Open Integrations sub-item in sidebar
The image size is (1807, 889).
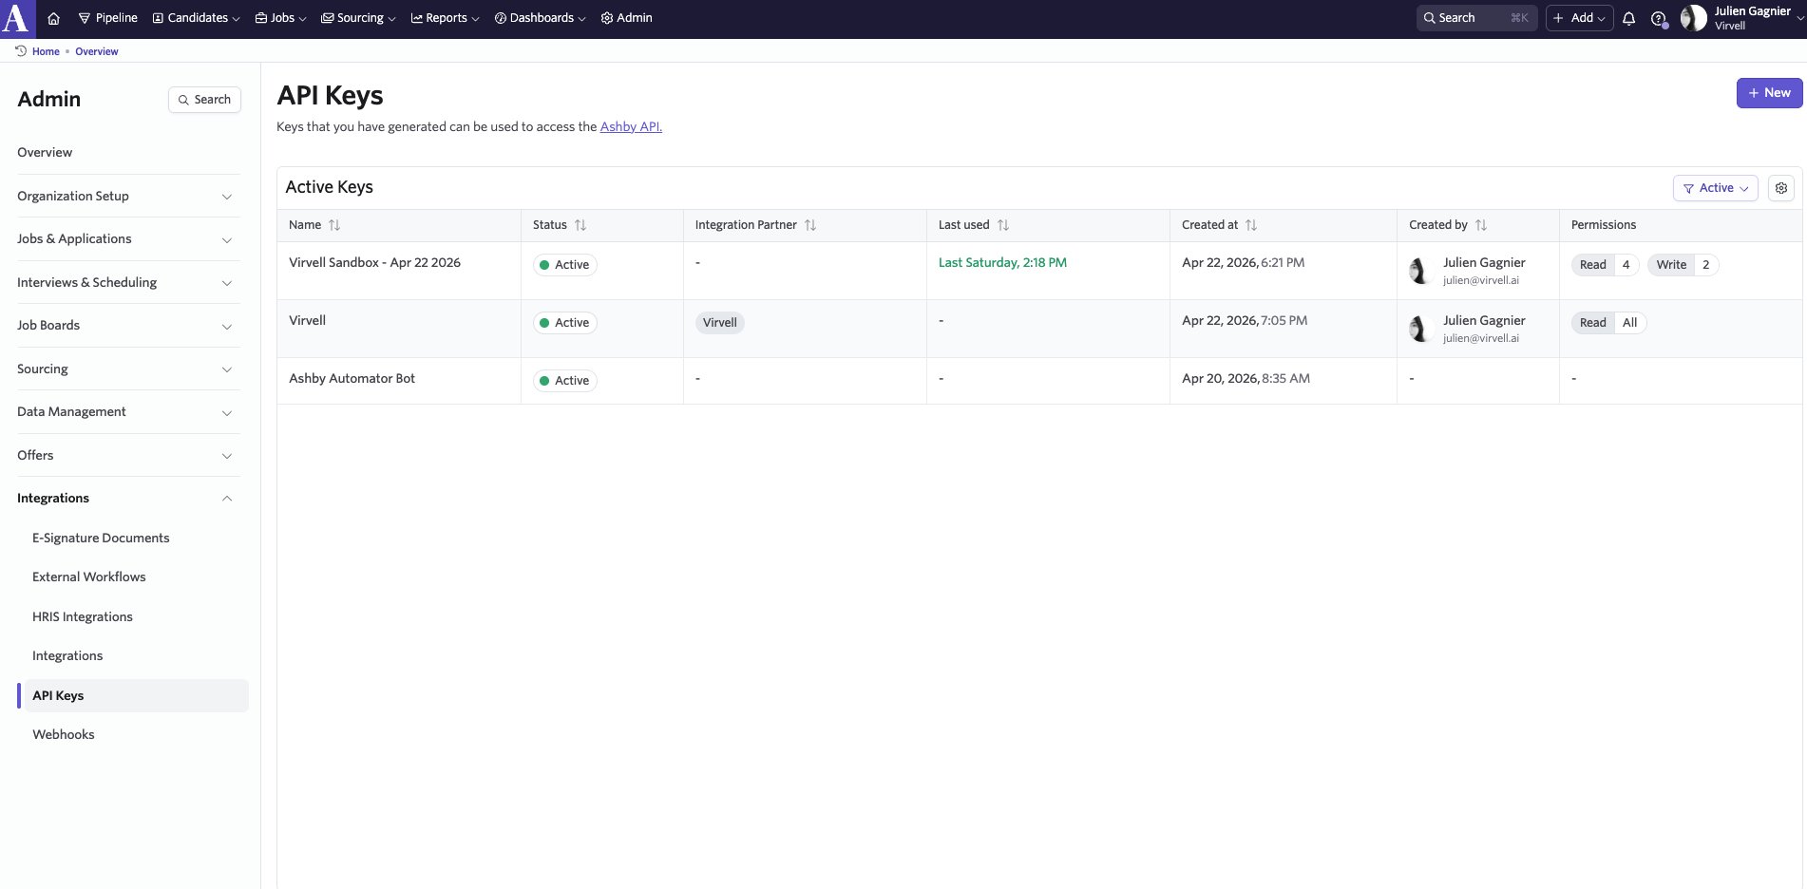pos(67,656)
